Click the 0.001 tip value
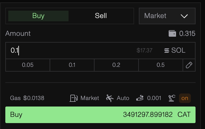Screen dimensions: 205x129 pyautogui.click(x=154, y=98)
